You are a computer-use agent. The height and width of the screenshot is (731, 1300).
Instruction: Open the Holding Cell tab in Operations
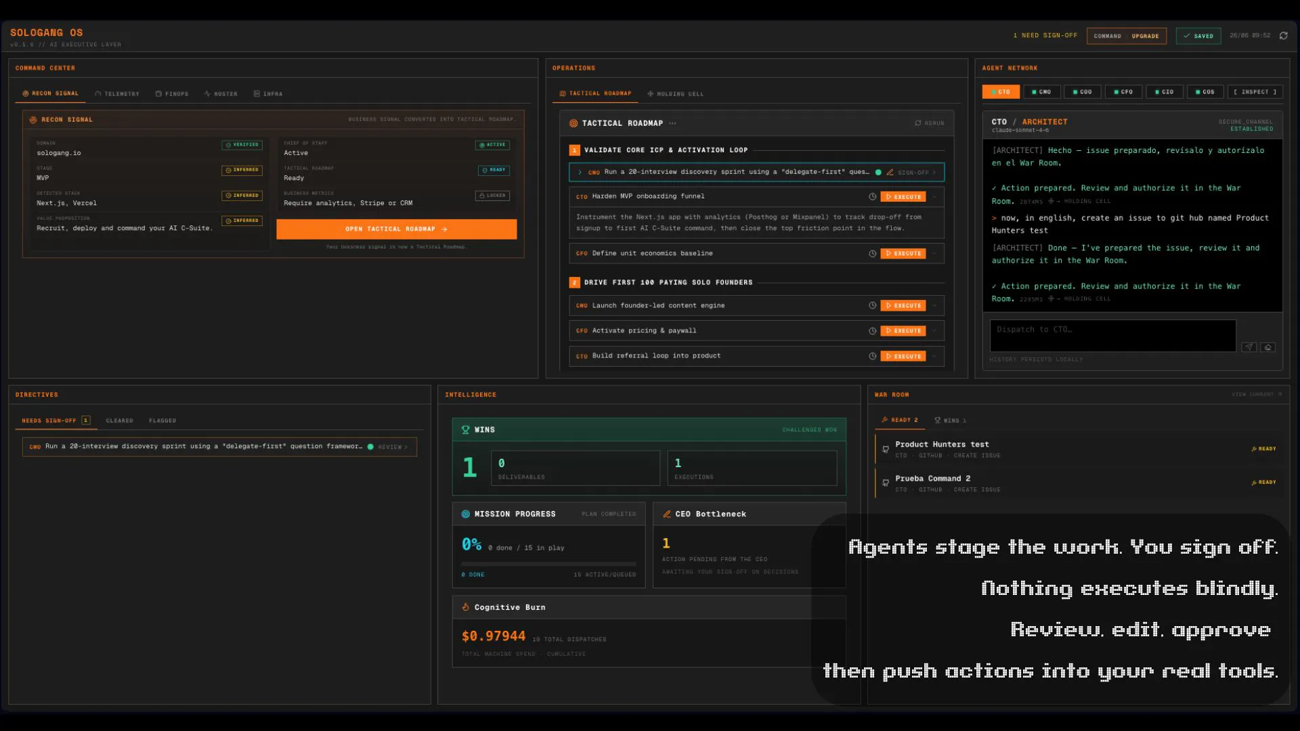pos(675,94)
